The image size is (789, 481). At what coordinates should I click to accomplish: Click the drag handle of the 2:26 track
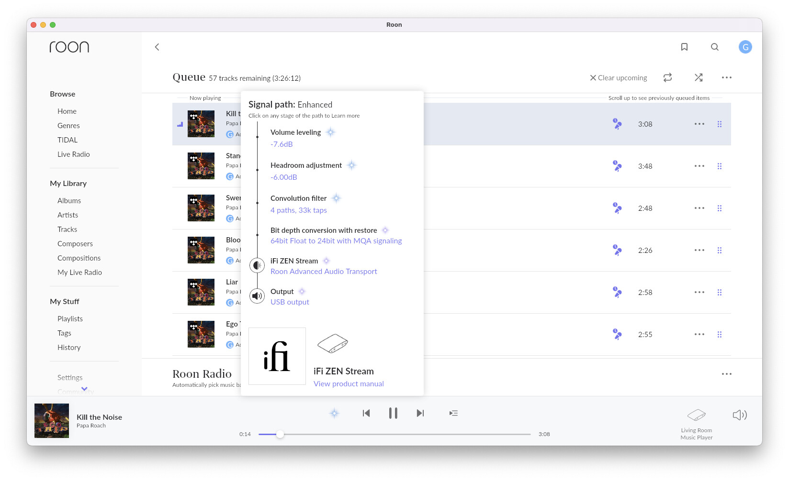tap(720, 250)
